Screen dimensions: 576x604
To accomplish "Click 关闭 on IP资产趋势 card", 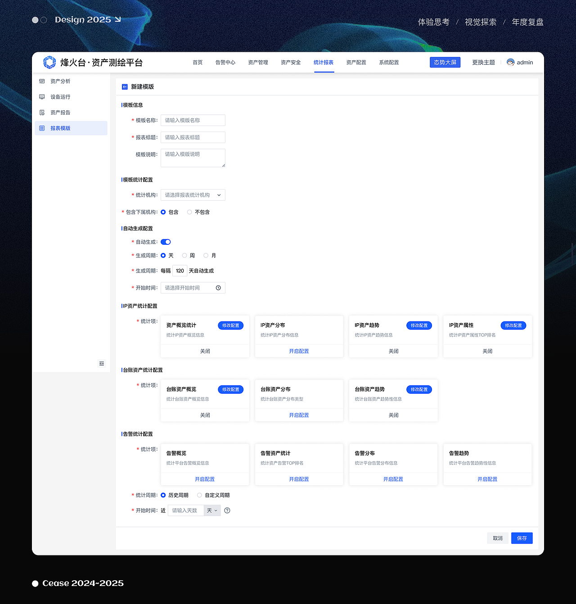I will click(x=393, y=351).
